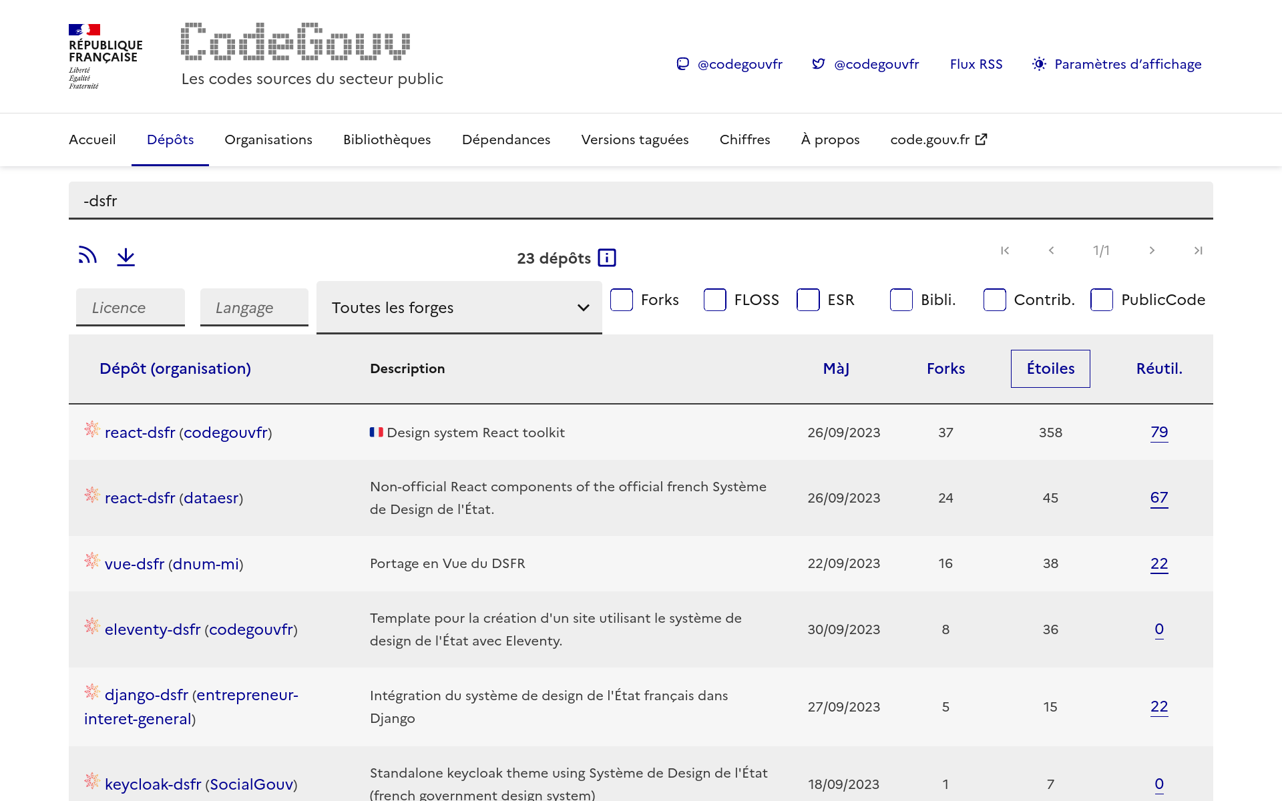Viewport: 1282px width, 801px height.
Task: Enable the FLOSS checkbox filter
Action: click(715, 300)
